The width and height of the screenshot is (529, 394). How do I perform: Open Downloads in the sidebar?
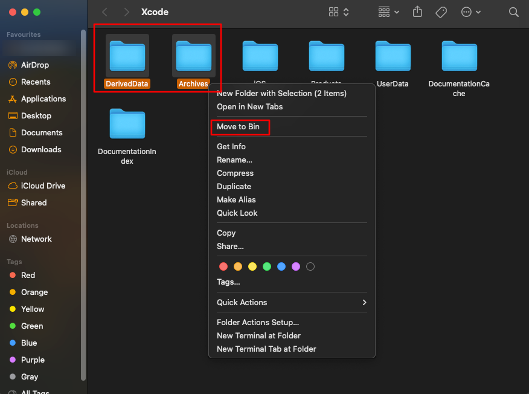pyautogui.click(x=40, y=149)
